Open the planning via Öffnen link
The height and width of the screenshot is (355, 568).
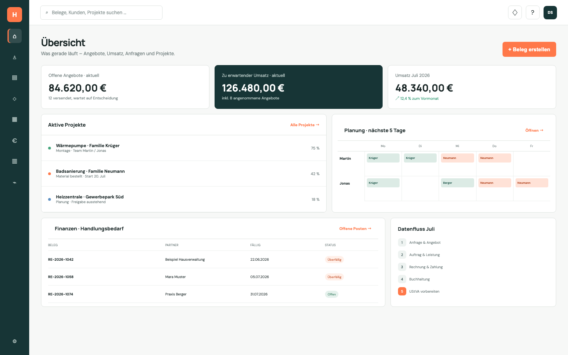coord(534,131)
